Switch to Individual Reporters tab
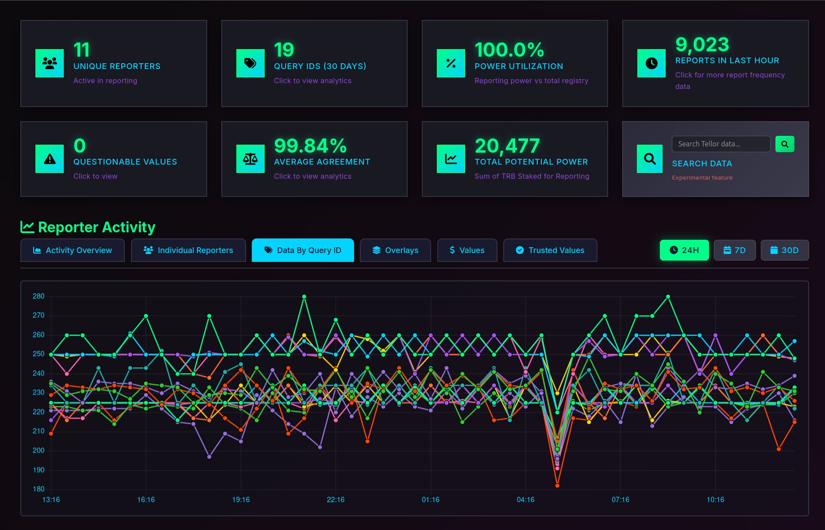This screenshot has width=825, height=530. point(189,250)
